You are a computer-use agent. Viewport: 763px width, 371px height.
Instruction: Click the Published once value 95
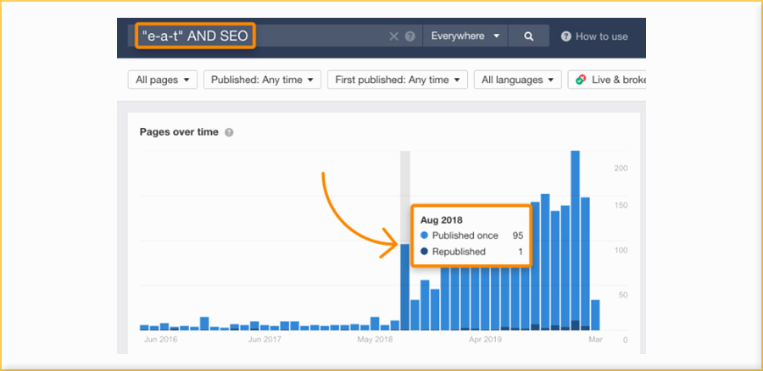518,235
